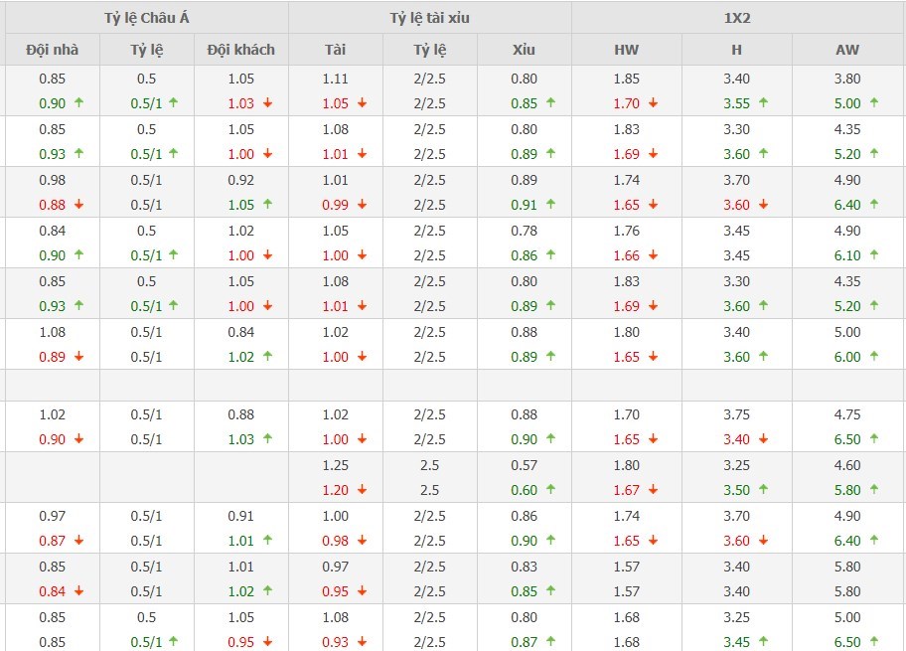Click the 3.80 value in AW column
The height and width of the screenshot is (651, 906).
coord(848,79)
